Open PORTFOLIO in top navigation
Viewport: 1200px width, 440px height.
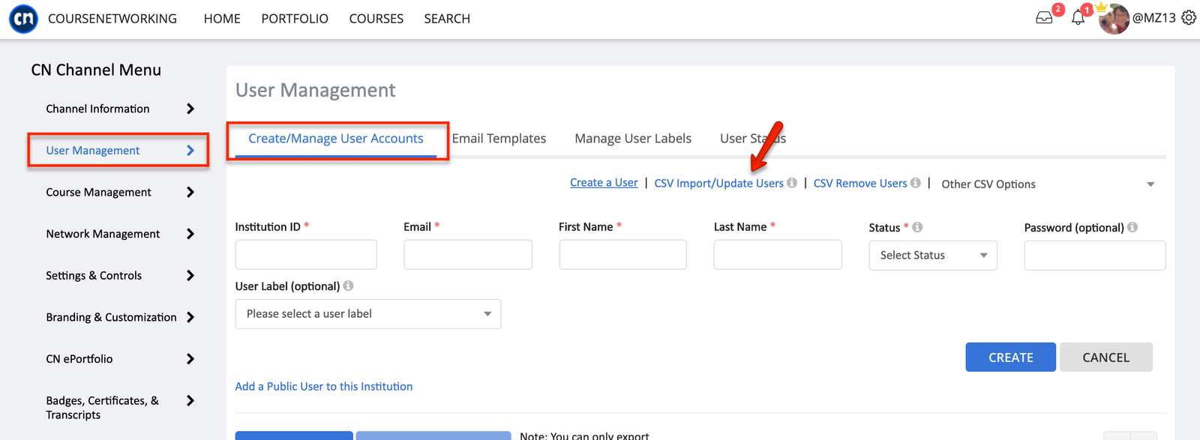295,19
